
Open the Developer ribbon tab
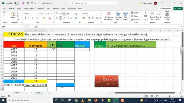72,9
